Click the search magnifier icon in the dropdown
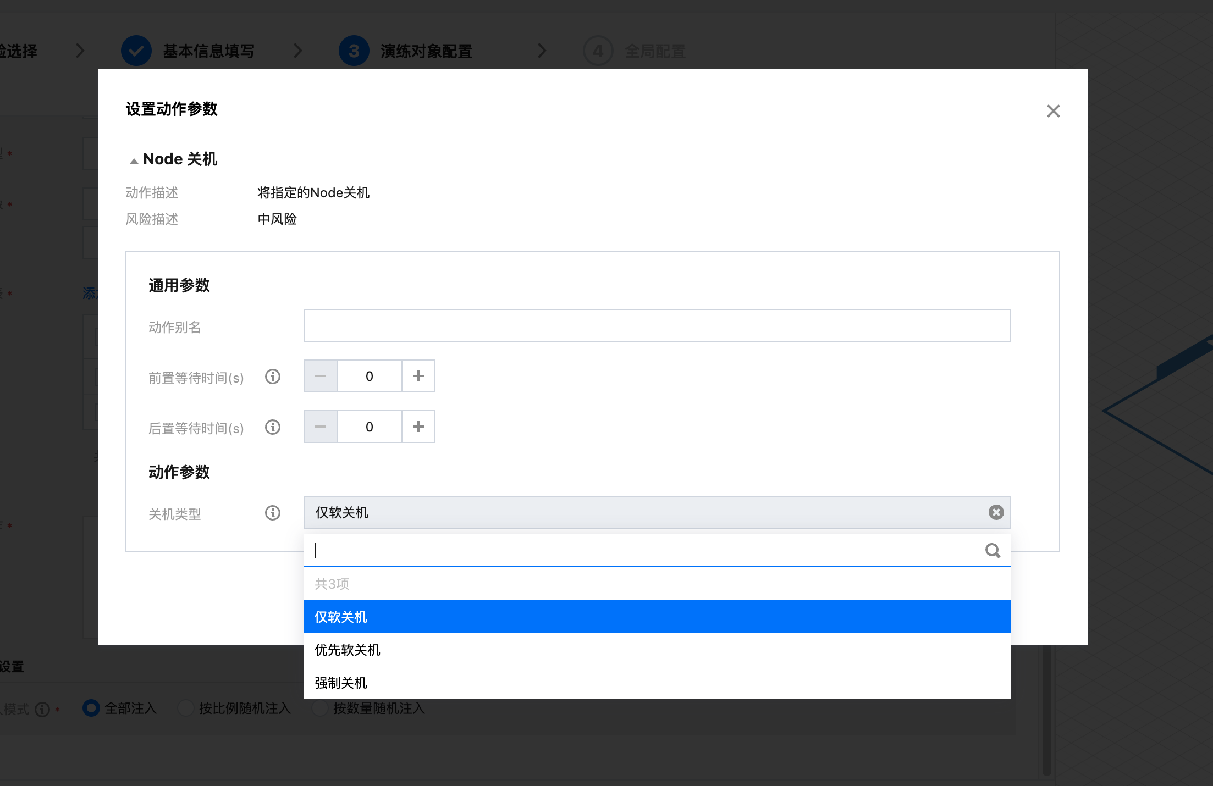This screenshot has height=786, width=1213. pos(993,551)
